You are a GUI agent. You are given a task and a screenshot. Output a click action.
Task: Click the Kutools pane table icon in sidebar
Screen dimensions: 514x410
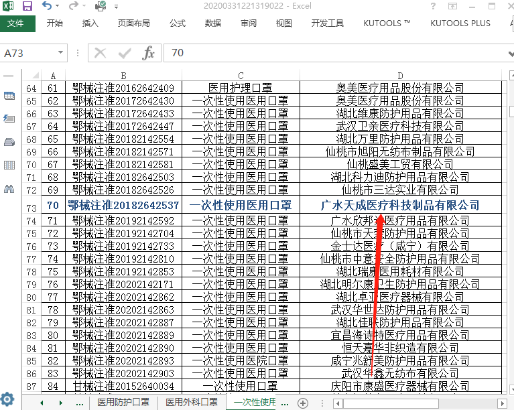pyautogui.click(x=9, y=96)
